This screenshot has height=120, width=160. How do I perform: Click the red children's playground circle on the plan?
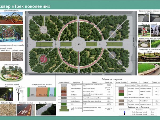point(43,59)
